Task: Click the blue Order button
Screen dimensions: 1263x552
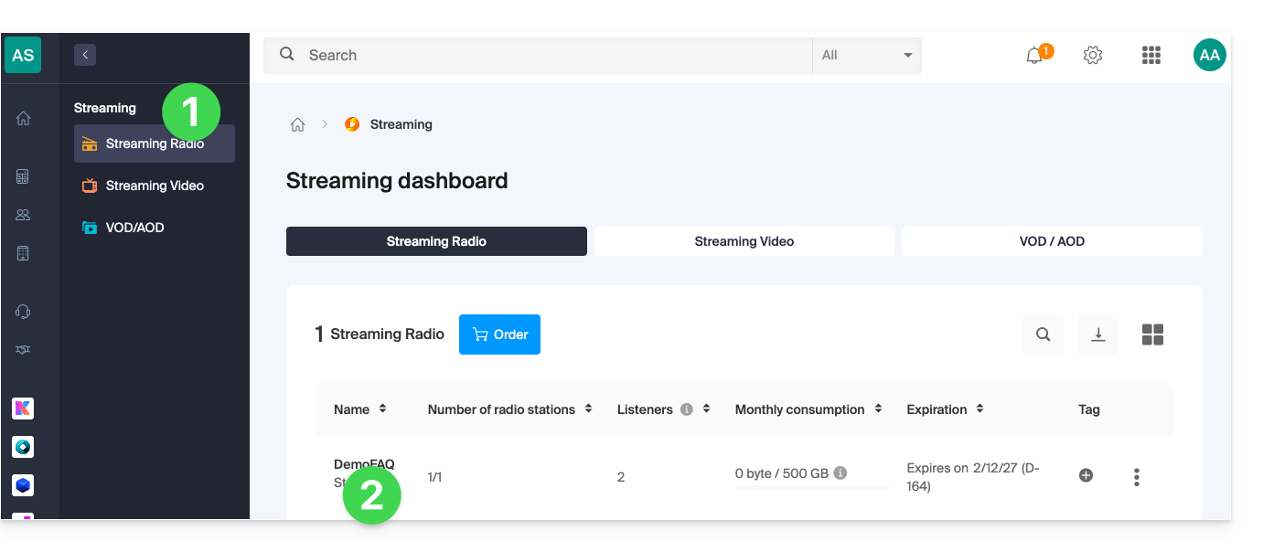Action: [499, 334]
